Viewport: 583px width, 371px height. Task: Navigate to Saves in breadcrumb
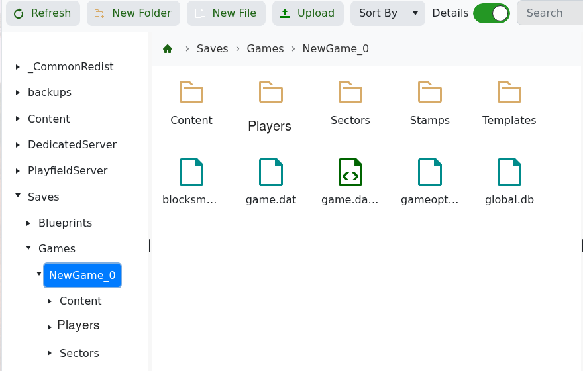click(212, 49)
